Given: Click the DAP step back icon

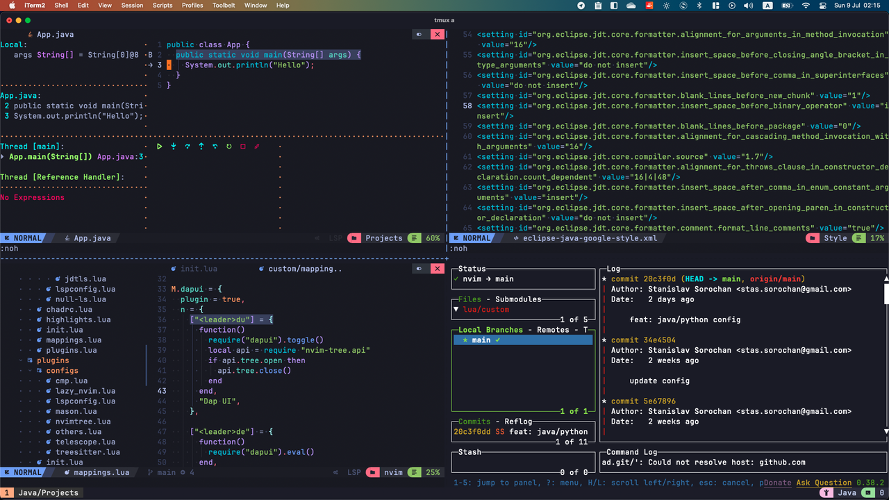Looking at the screenshot, I should pos(215,147).
